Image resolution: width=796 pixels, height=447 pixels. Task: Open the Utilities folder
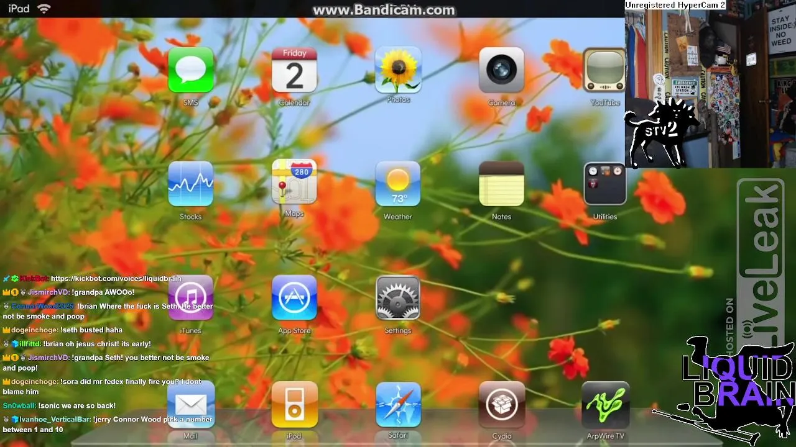pos(605,184)
